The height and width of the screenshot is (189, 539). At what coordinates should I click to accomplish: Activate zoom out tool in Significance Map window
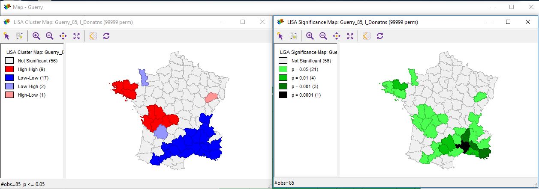tap(323, 36)
